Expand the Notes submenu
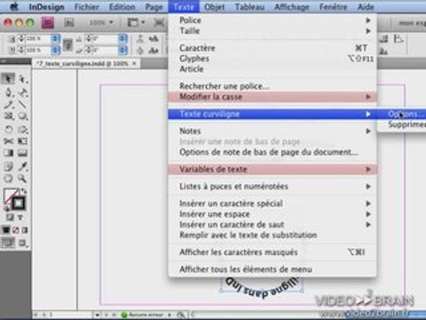 coord(272,131)
